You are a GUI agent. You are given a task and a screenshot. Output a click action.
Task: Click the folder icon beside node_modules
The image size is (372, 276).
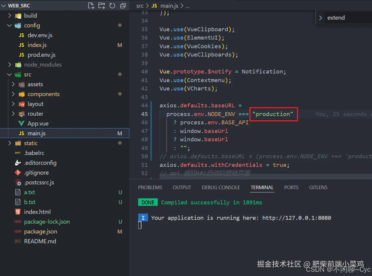click(18, 65)
